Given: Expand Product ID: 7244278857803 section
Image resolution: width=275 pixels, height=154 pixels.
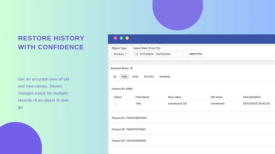Looking at the screenshot, I should [129, 118].
